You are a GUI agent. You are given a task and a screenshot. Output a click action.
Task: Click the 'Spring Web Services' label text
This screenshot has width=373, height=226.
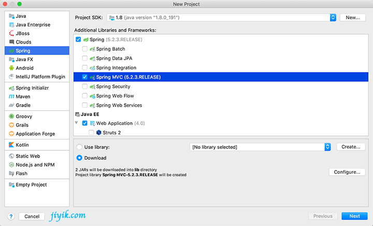(119, 105)
